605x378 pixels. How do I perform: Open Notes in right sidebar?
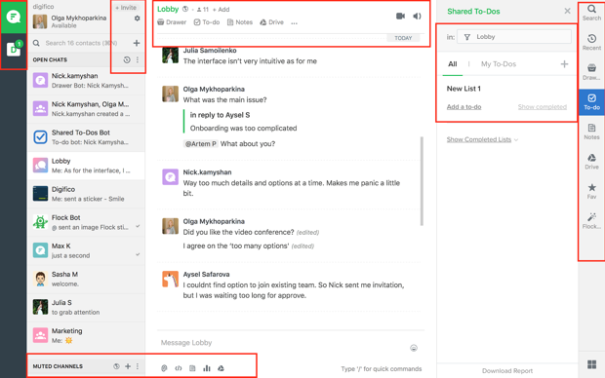(591, 132)
